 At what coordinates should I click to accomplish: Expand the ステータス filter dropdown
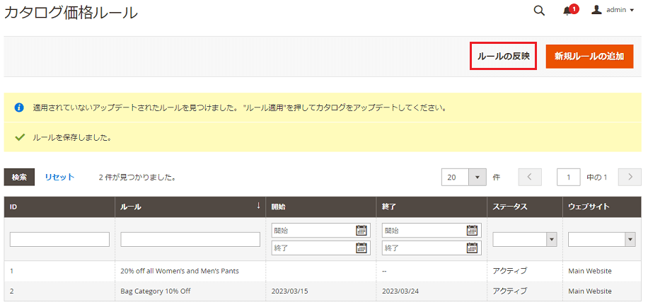(551, 240)
